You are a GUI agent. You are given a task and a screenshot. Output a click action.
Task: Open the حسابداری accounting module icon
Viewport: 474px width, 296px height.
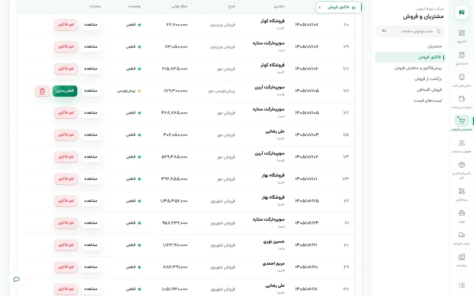tap(461, 55)
